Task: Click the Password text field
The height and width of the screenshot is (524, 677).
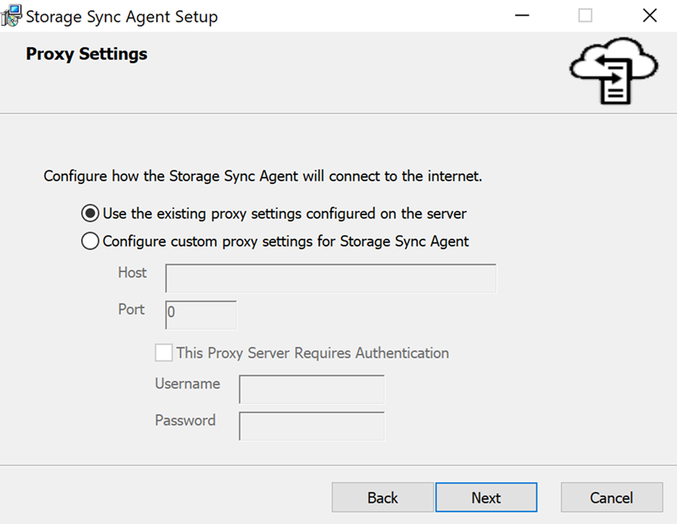Action: pyautogui.click(x=311, y=426)
